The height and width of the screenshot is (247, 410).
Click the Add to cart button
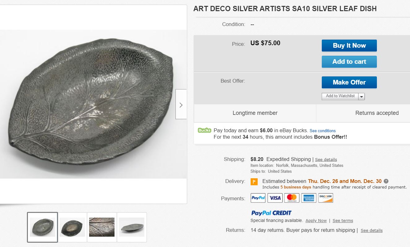point(349,61)
